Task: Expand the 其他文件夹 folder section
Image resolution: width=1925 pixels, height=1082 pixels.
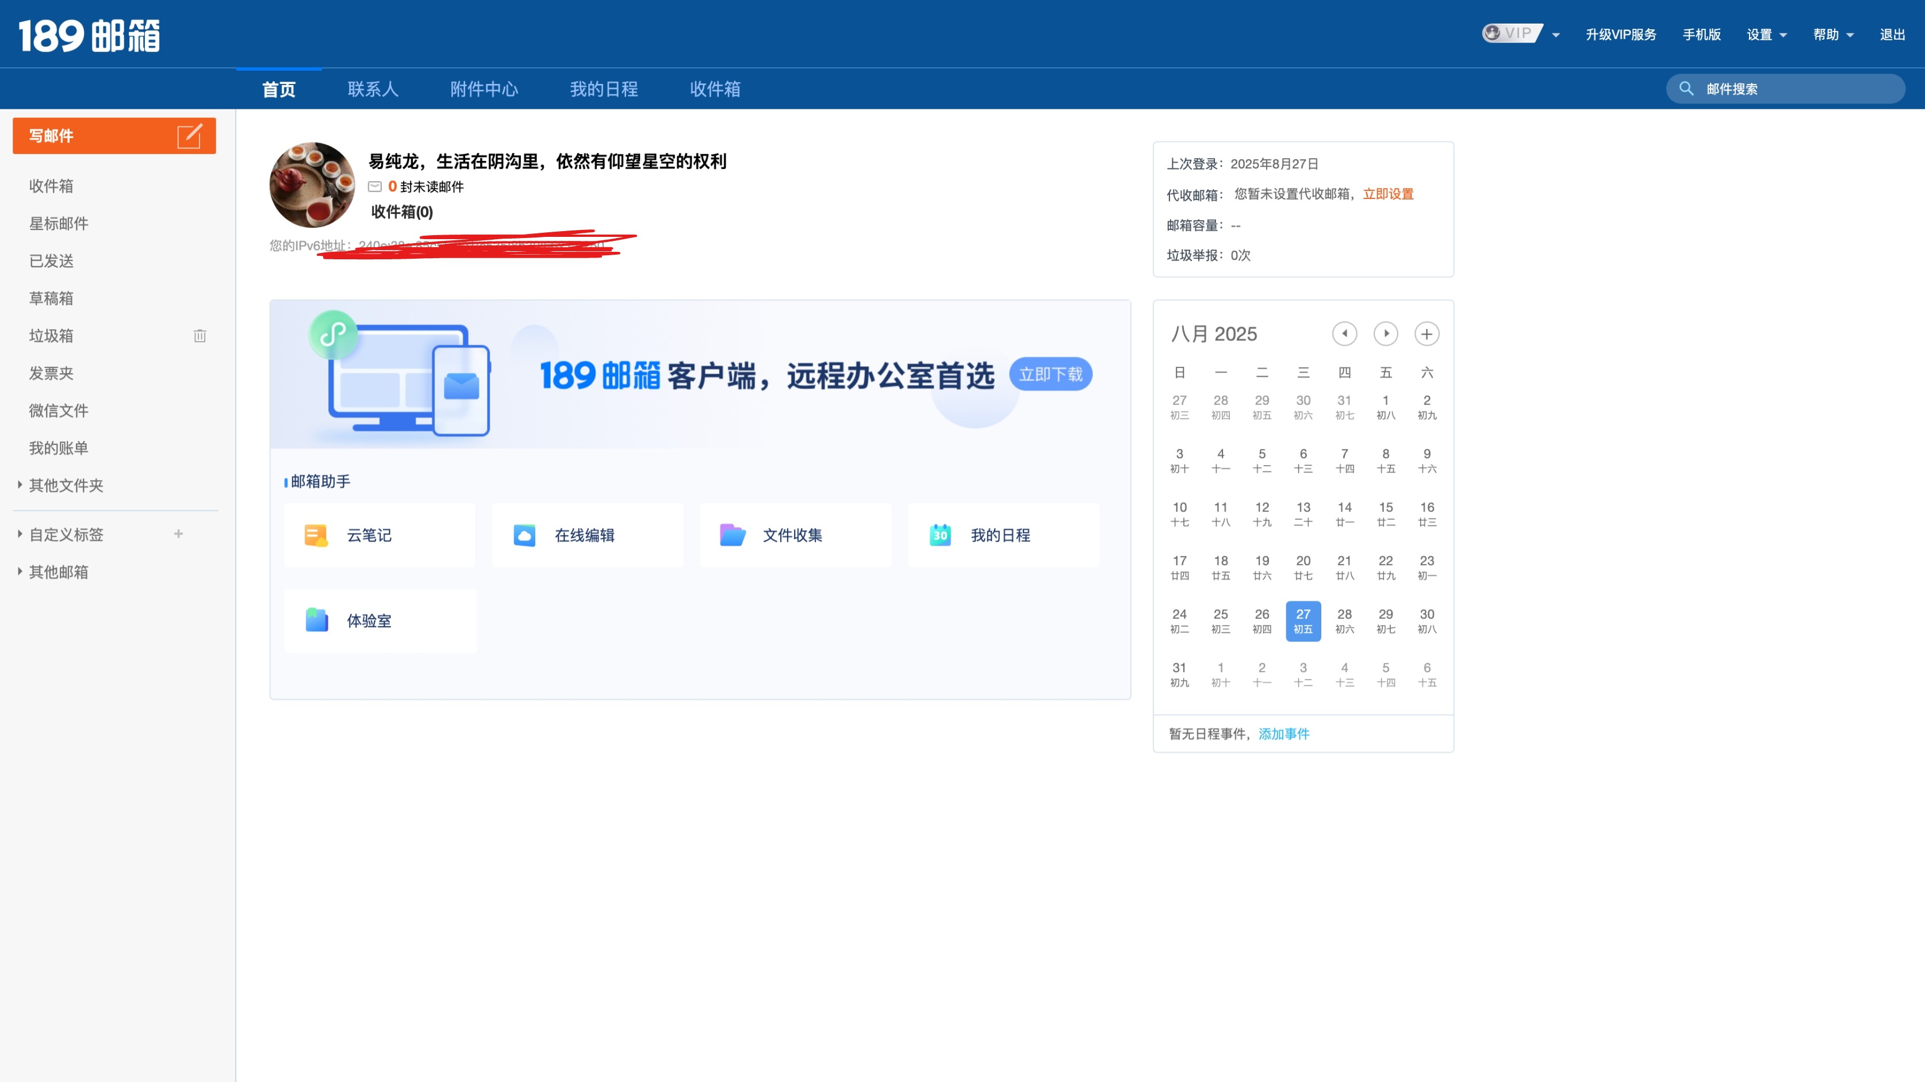Action: click(20, 485)
